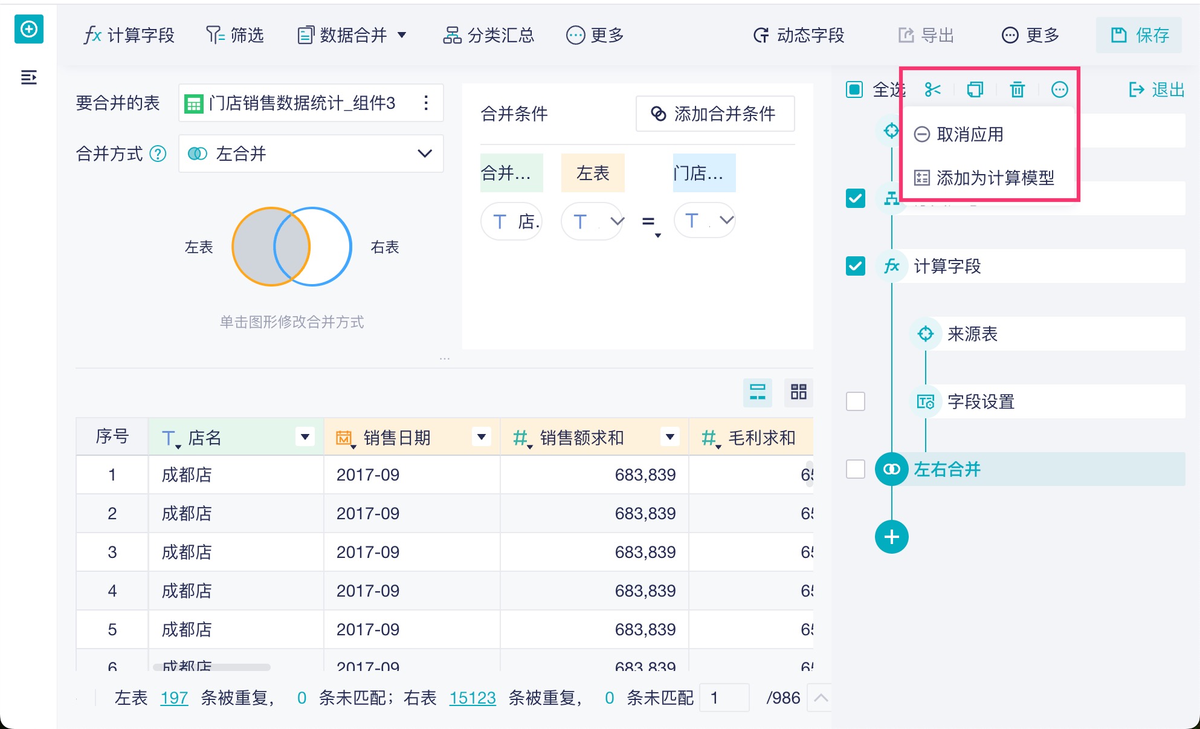Toggle the 全选 select-all checkbox
Viewport: 1200px width, 729px height.
point(854,90)
